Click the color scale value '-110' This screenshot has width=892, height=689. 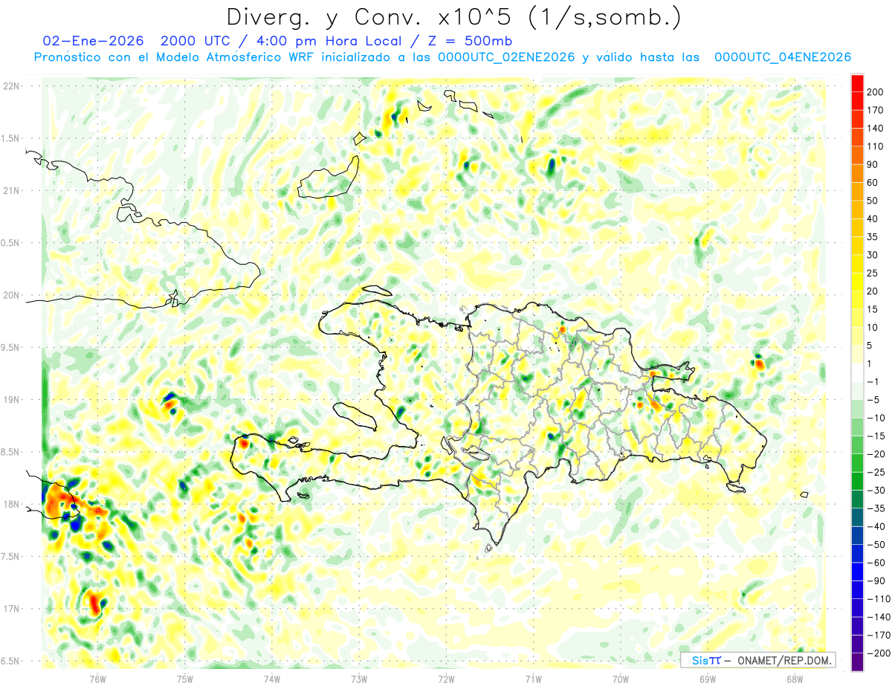click(x=878, y=599)
